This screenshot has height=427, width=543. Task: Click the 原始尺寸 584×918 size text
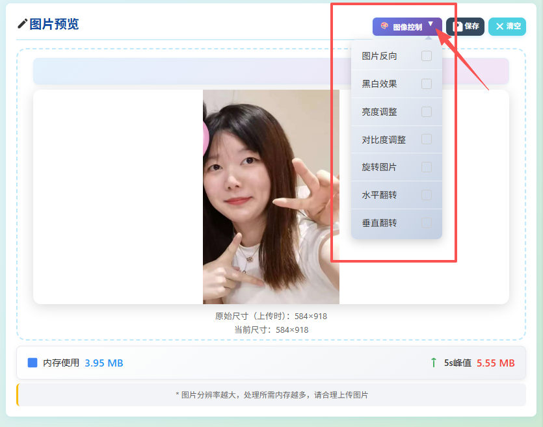tap(271, 317)
